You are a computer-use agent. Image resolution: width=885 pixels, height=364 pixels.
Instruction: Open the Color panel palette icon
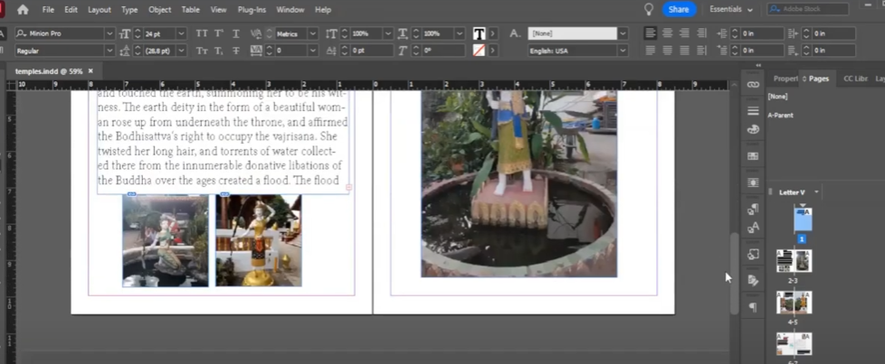tap(753, 129)
